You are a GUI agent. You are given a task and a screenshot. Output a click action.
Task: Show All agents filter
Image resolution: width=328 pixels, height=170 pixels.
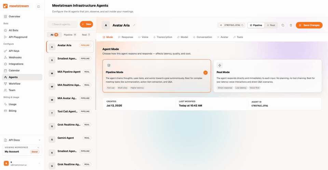click(x=54, y=35)
